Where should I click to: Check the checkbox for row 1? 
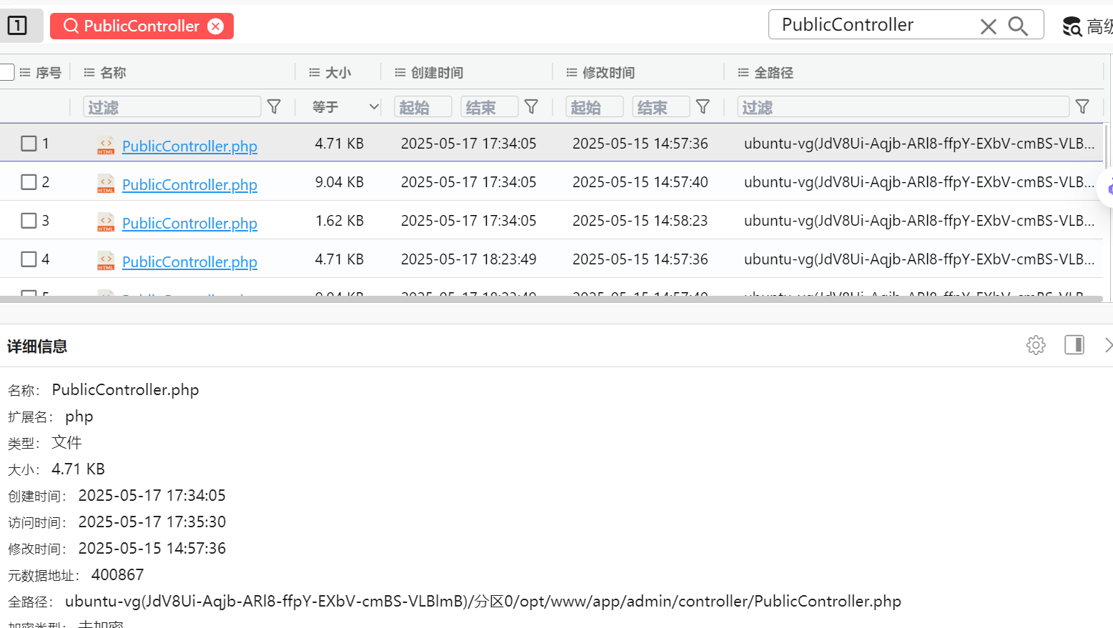tap(29, 144)
